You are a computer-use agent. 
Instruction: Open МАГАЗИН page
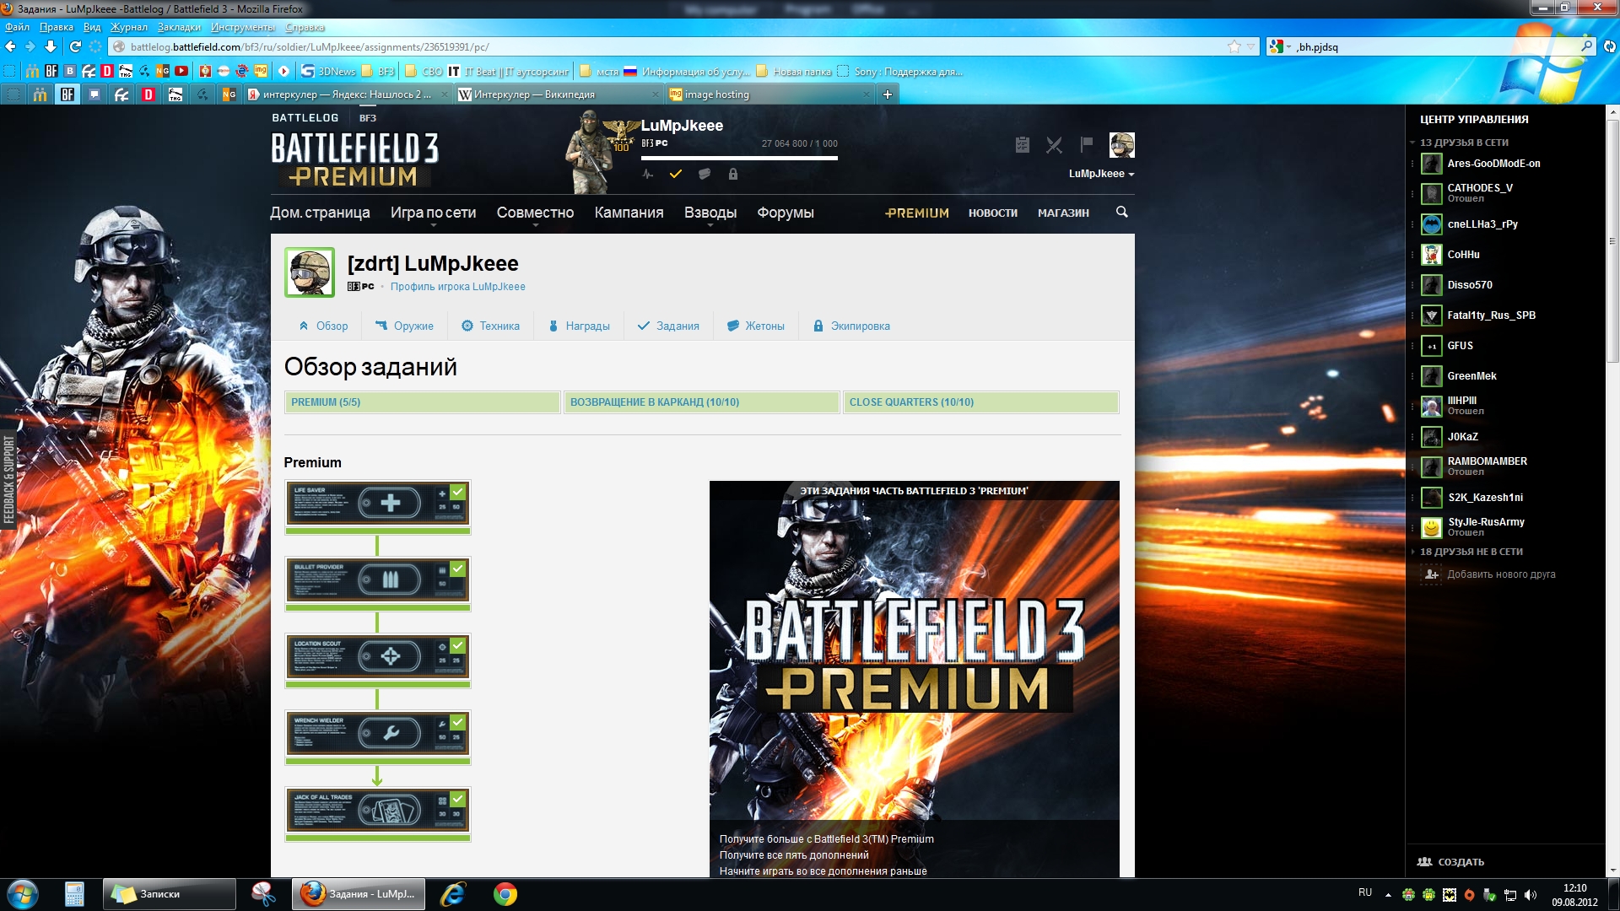tap(1063, 213)
